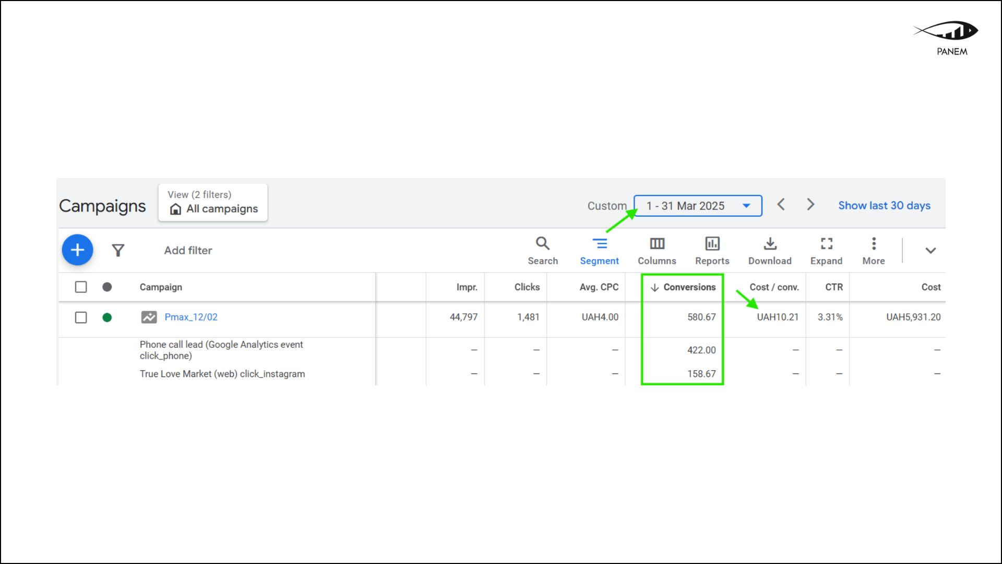Screen dimensions: 1002x564
Task: Open the Pmax_12/02 campaign link
Action: 191,317
